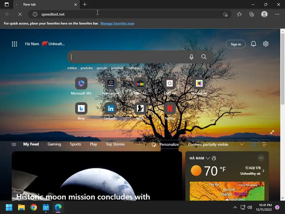285x214 pixels.
Task: Open the Collections panel
Action: click(252, 14)
